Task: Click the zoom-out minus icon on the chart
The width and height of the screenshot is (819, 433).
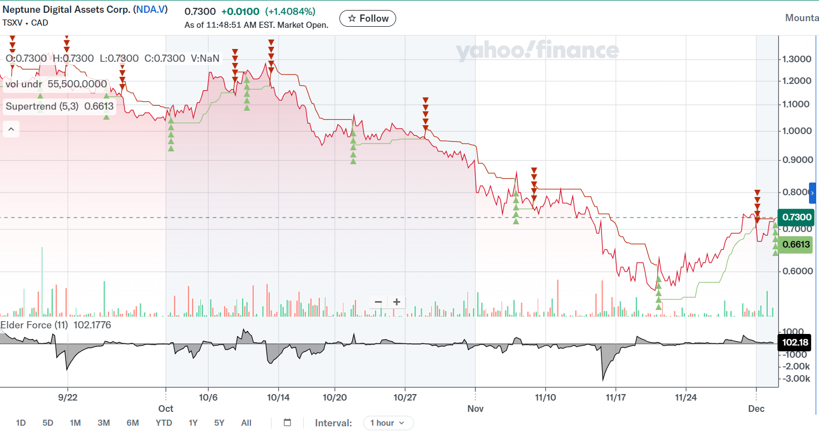Action: coord(378,302)
